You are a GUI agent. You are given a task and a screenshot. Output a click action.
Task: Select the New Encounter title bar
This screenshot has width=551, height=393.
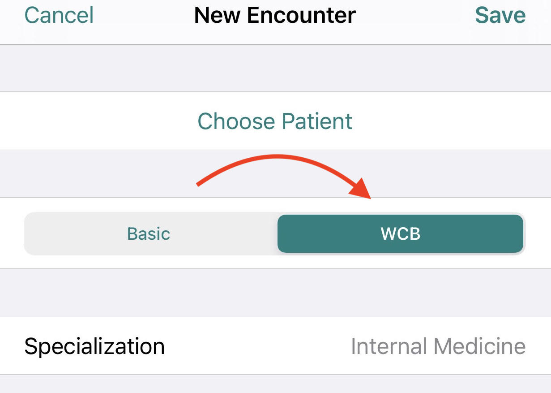pos(274,15)
